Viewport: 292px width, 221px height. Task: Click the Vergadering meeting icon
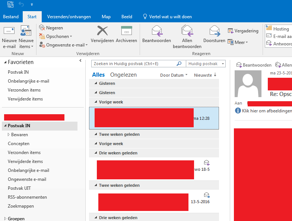(231, 31)
